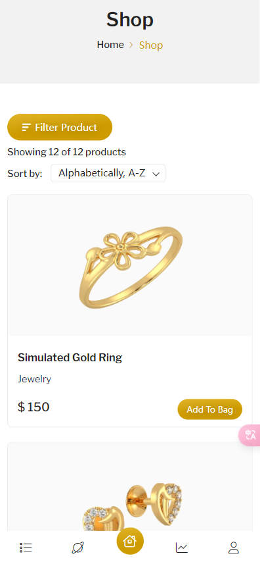Image resolution: width=260 pixels, height=564 pixels.
Task: View the gold flower ring image
Action: [130, 265]
